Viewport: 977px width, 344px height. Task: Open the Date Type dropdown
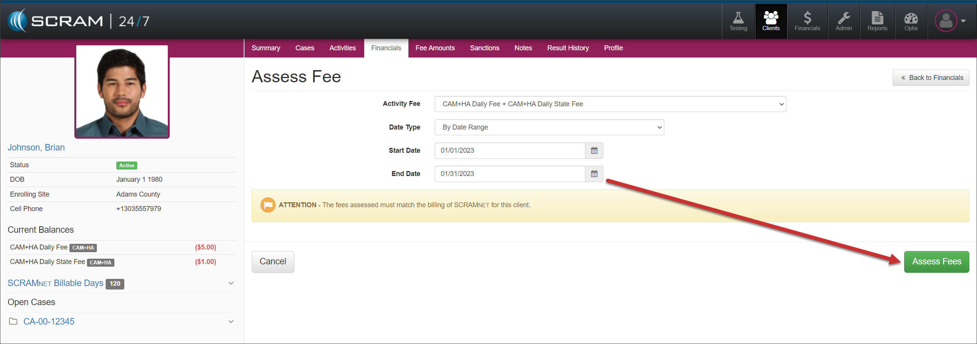(x=549, y=127)
